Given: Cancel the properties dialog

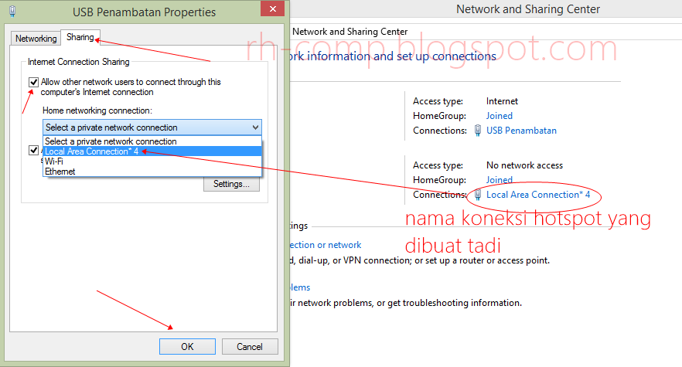Looking at the screenshot, I should [x=249, y=347].
